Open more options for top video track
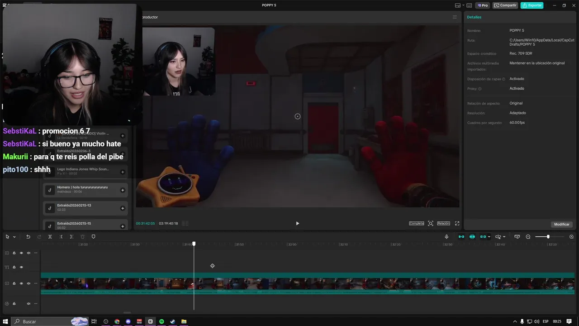579x326 pixels. (x=36, y=253)
